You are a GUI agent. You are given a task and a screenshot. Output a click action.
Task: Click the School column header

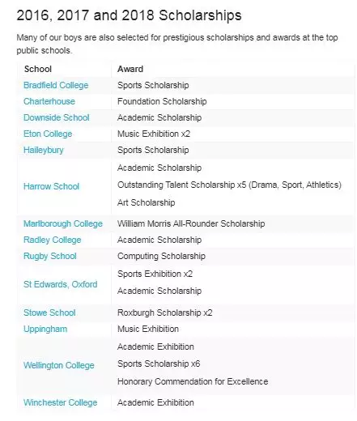[38, 69]
